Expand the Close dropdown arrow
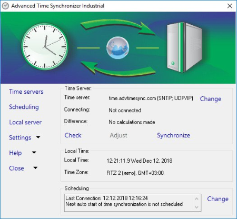 coord(35,168)
